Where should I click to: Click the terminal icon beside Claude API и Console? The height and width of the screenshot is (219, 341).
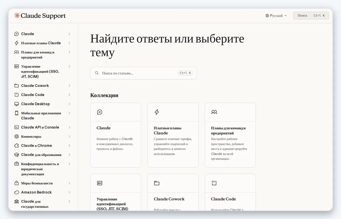[x=16, y=127]
